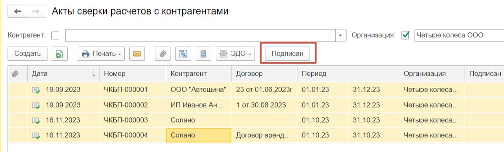Click the Номер column header
This screenshot has height=152, width=504.
coord(133,74)
